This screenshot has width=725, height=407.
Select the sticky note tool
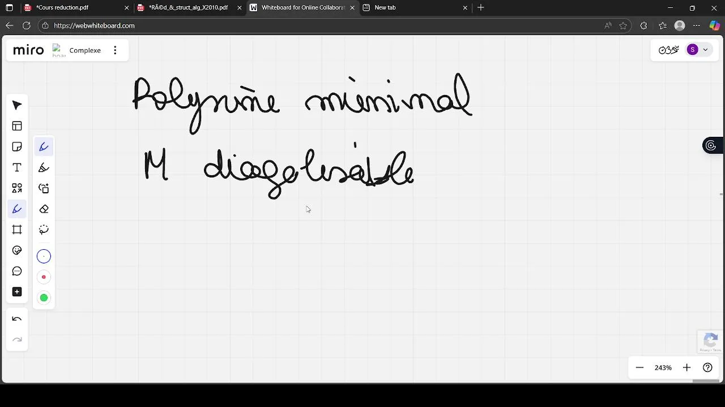(17, 147)
